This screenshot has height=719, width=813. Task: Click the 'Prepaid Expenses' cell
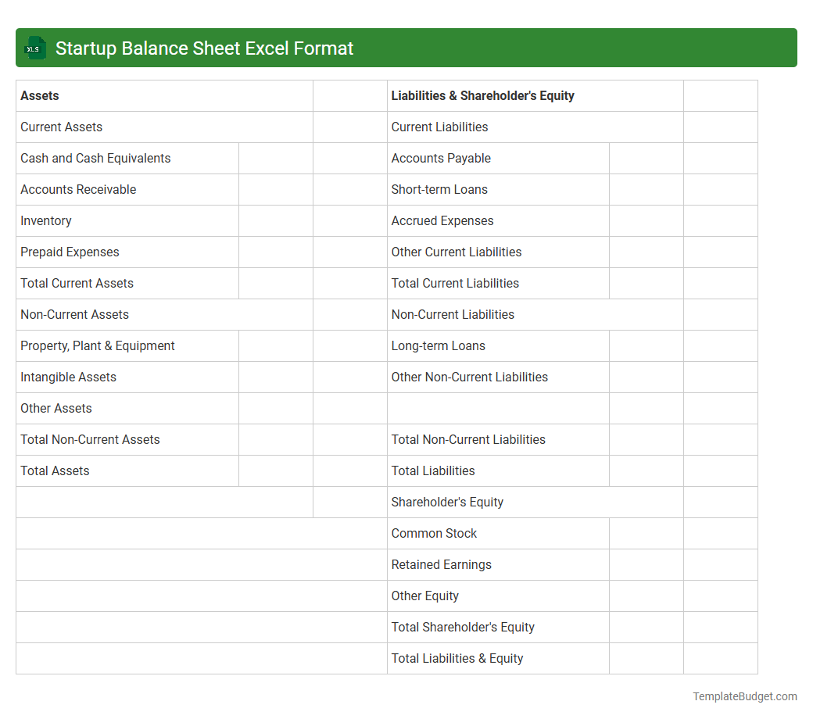coord(70,252)
